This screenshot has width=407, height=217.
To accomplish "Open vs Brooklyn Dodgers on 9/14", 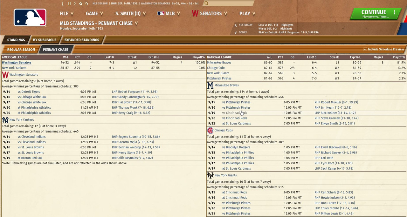I will tap(236, 147).
